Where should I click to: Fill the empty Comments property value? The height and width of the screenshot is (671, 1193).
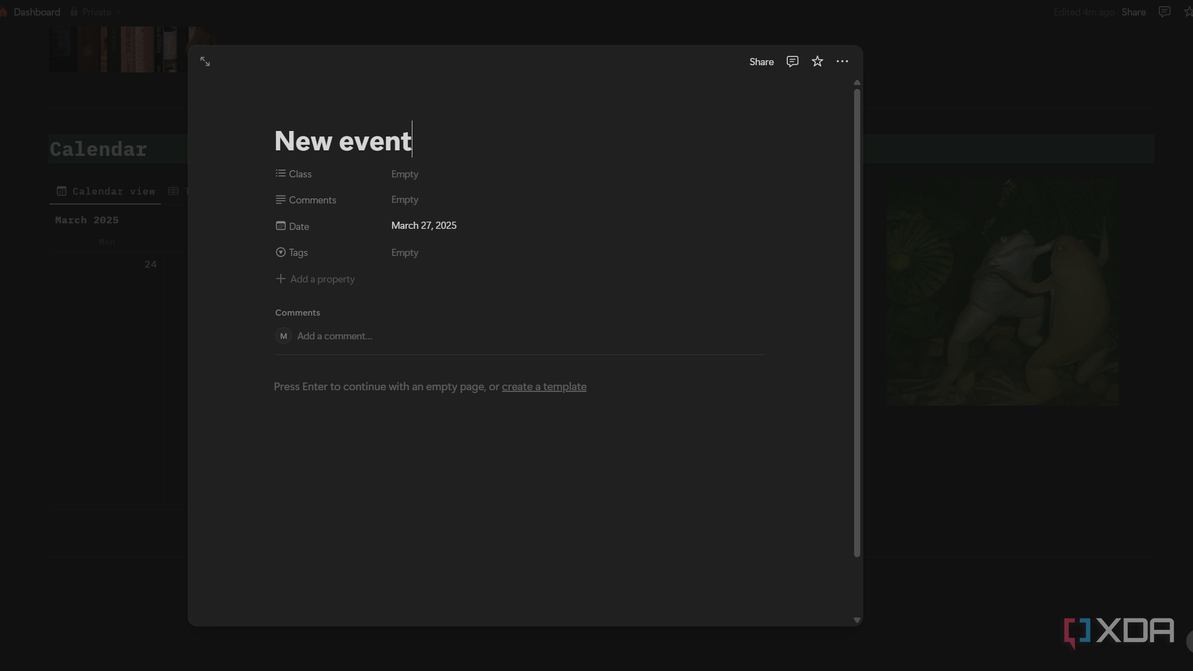tap(405, 200)
